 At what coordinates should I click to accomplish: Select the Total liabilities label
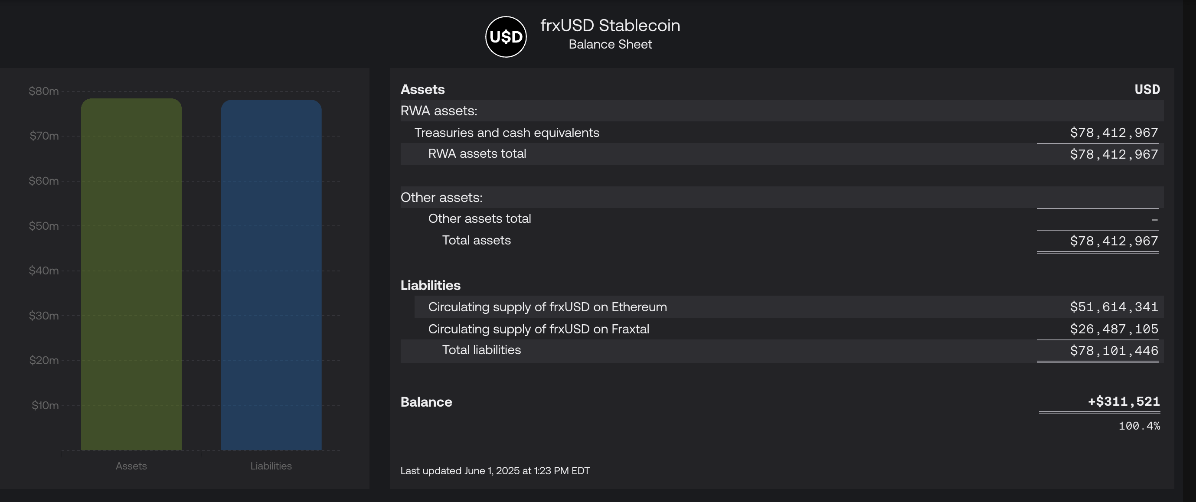click(481, 350)
